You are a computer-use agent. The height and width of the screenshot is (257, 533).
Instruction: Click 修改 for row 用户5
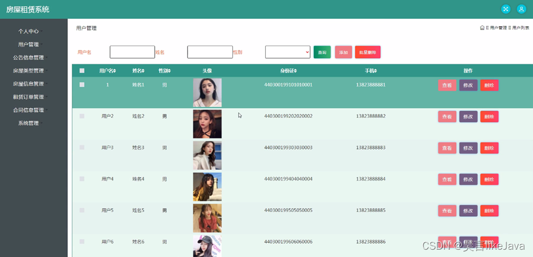tap(468, 211)
